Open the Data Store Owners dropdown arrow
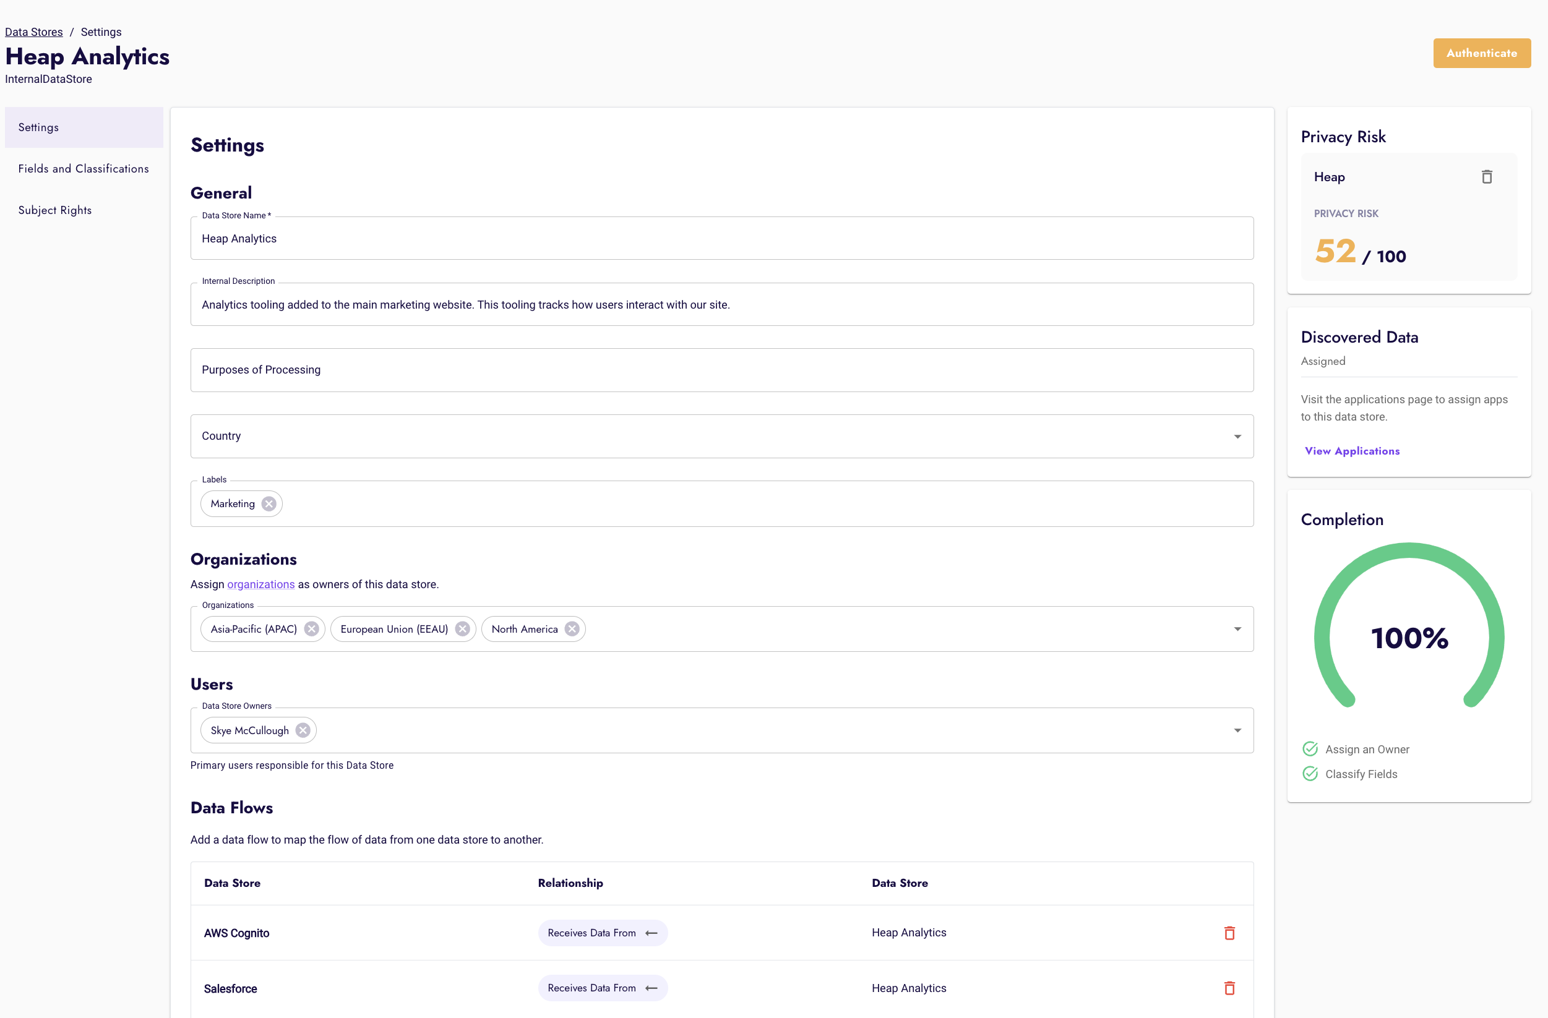The width and height of the screenshot is (1548, 1018). pos(1237,730)
